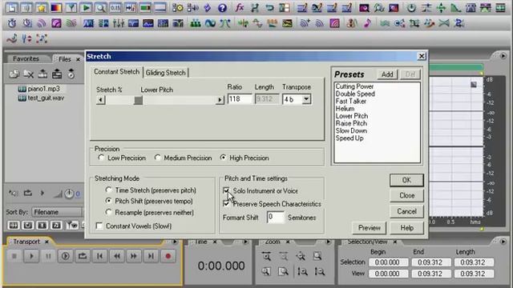Click the Fast Forward transport button
The height and width of the screenshot is (288, 513).
point(134,256)
